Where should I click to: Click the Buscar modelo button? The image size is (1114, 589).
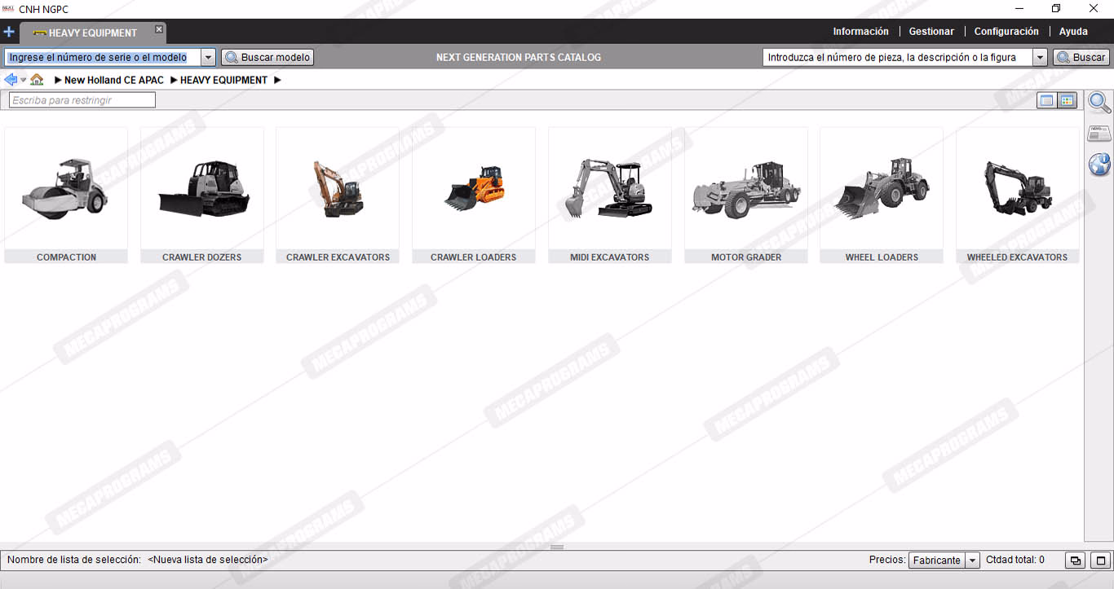coord(267,58)
